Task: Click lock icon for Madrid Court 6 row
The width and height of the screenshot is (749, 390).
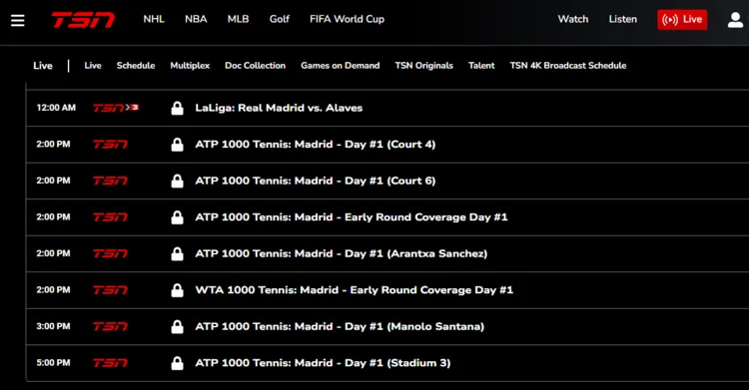Action: pos(177,181)
